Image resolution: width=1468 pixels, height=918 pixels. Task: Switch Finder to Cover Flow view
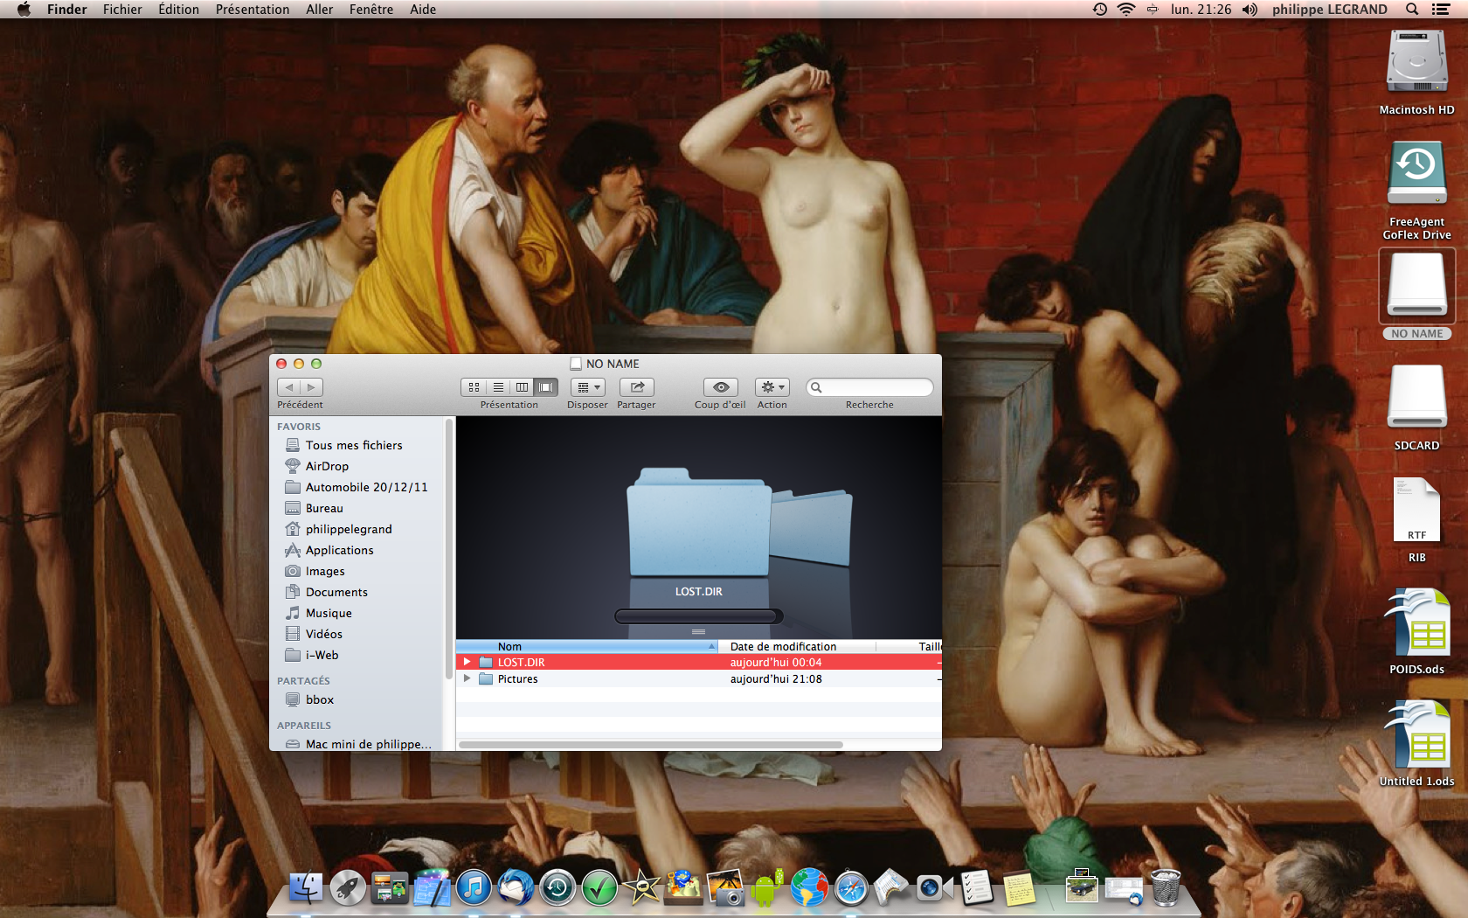tap(546, 387)
